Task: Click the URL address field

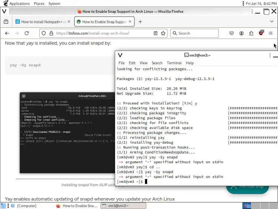Action: click(103, 33)
